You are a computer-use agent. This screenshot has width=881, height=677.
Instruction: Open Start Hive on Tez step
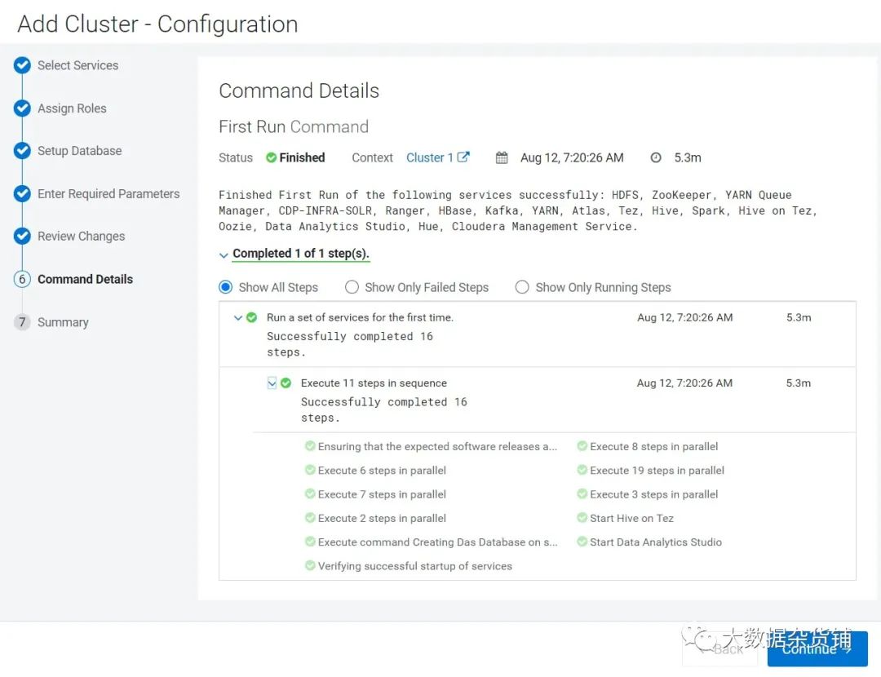coord(631,518)
